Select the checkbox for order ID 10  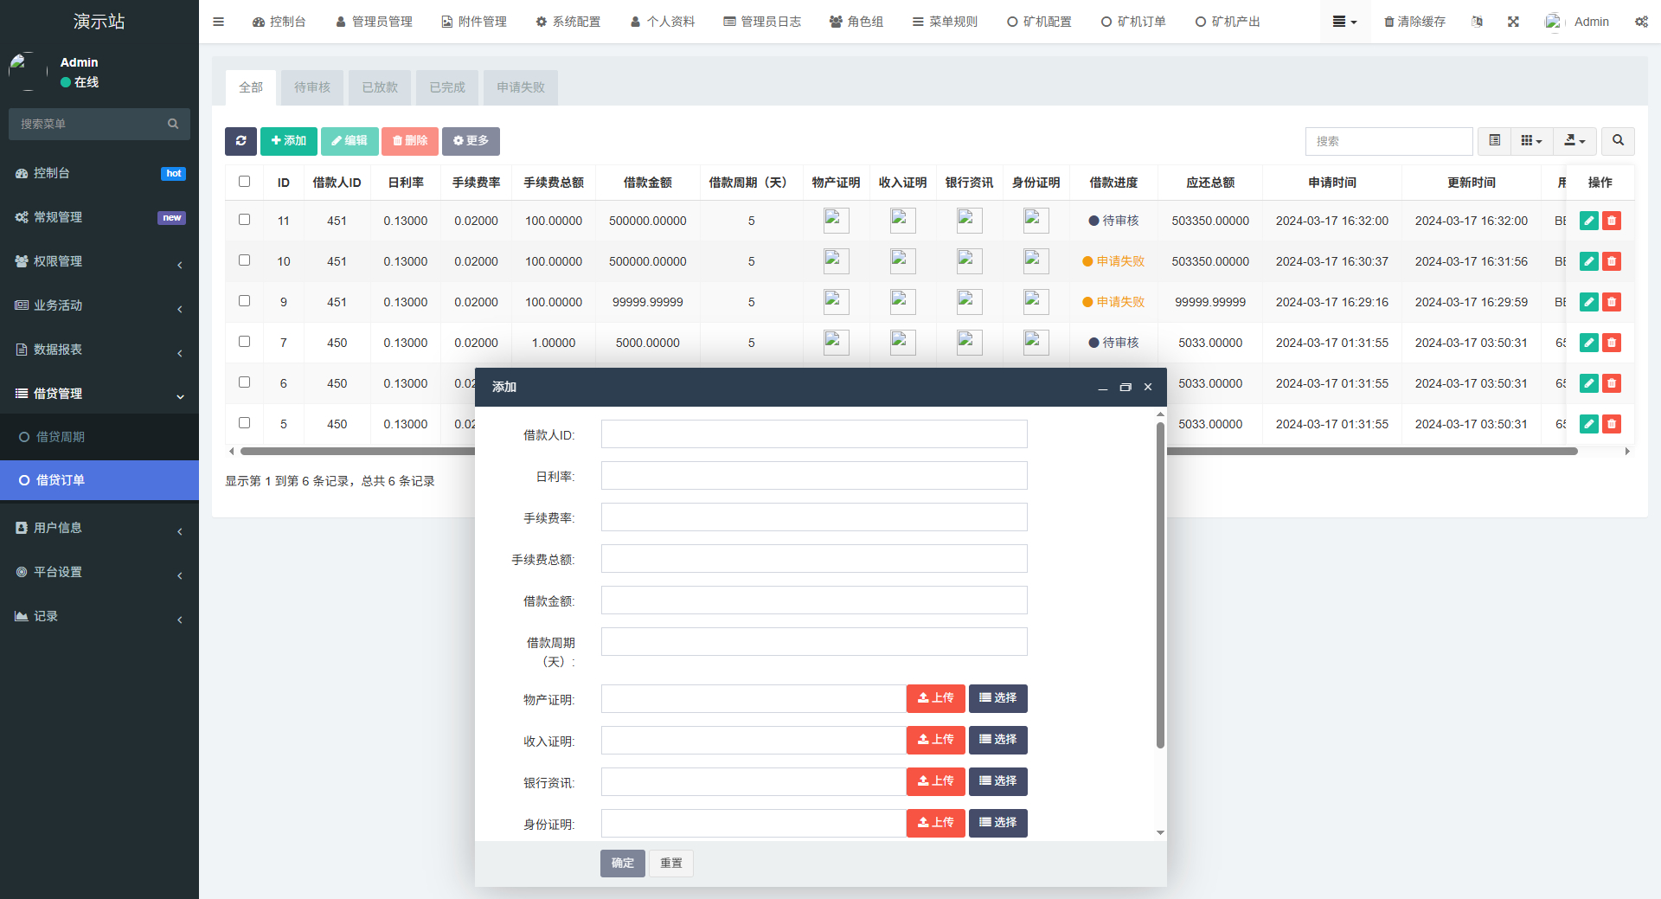pos(244,260)
